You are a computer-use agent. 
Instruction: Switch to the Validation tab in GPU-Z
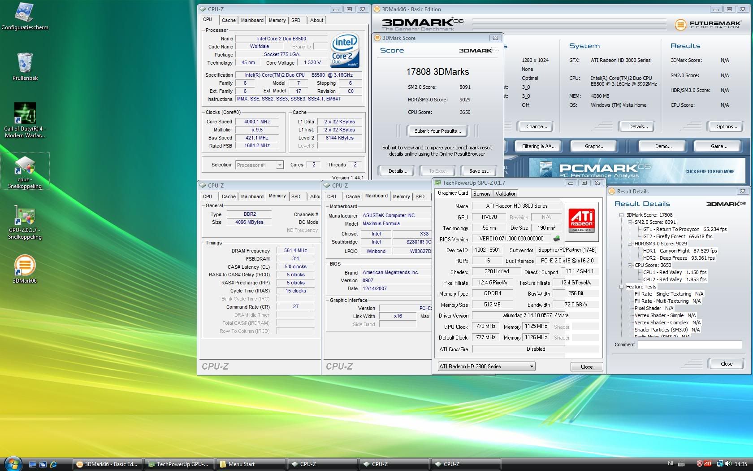(506, 194)
